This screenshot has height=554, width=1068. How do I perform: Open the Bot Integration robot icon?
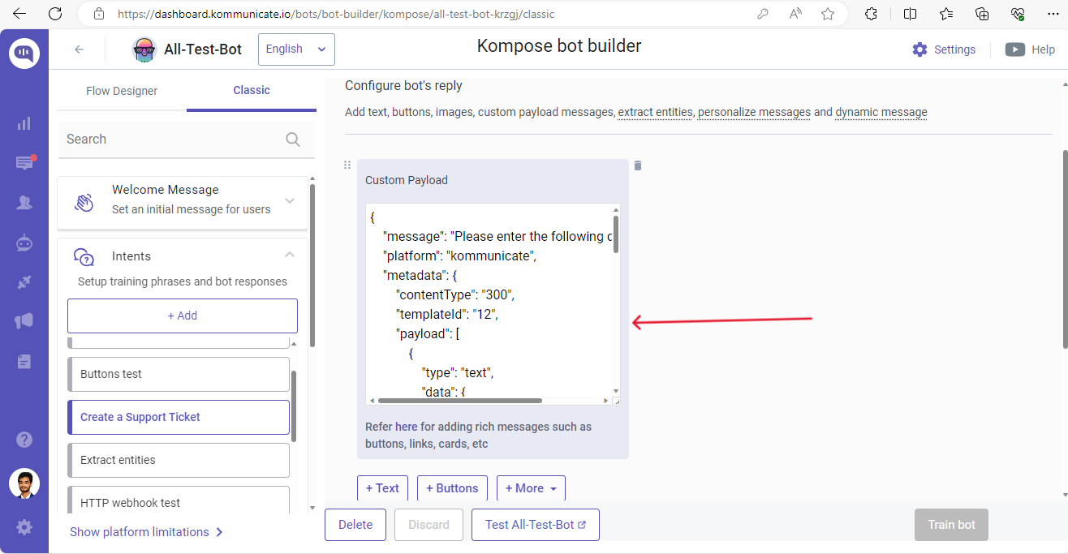(x=24, y=243)
